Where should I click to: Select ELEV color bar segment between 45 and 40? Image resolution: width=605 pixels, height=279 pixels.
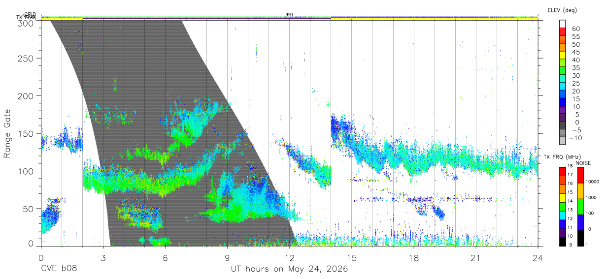[563, 56]
